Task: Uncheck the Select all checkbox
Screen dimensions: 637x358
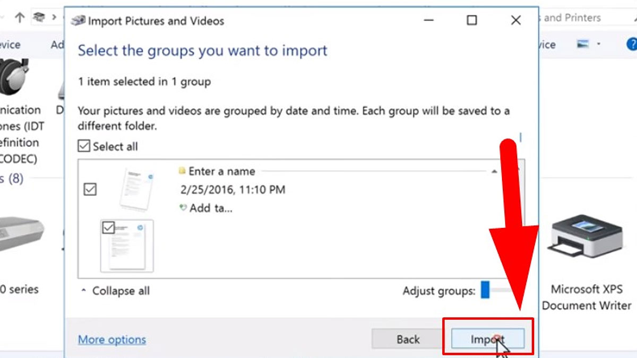Action: [x=84, y=146]
